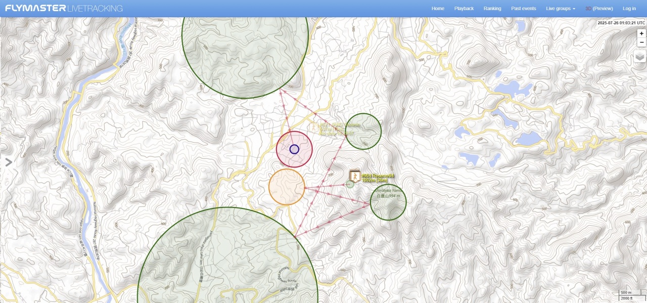
Task: Click the green turnpoint circle beside the #521 label
Action: (x=363, y=132)
